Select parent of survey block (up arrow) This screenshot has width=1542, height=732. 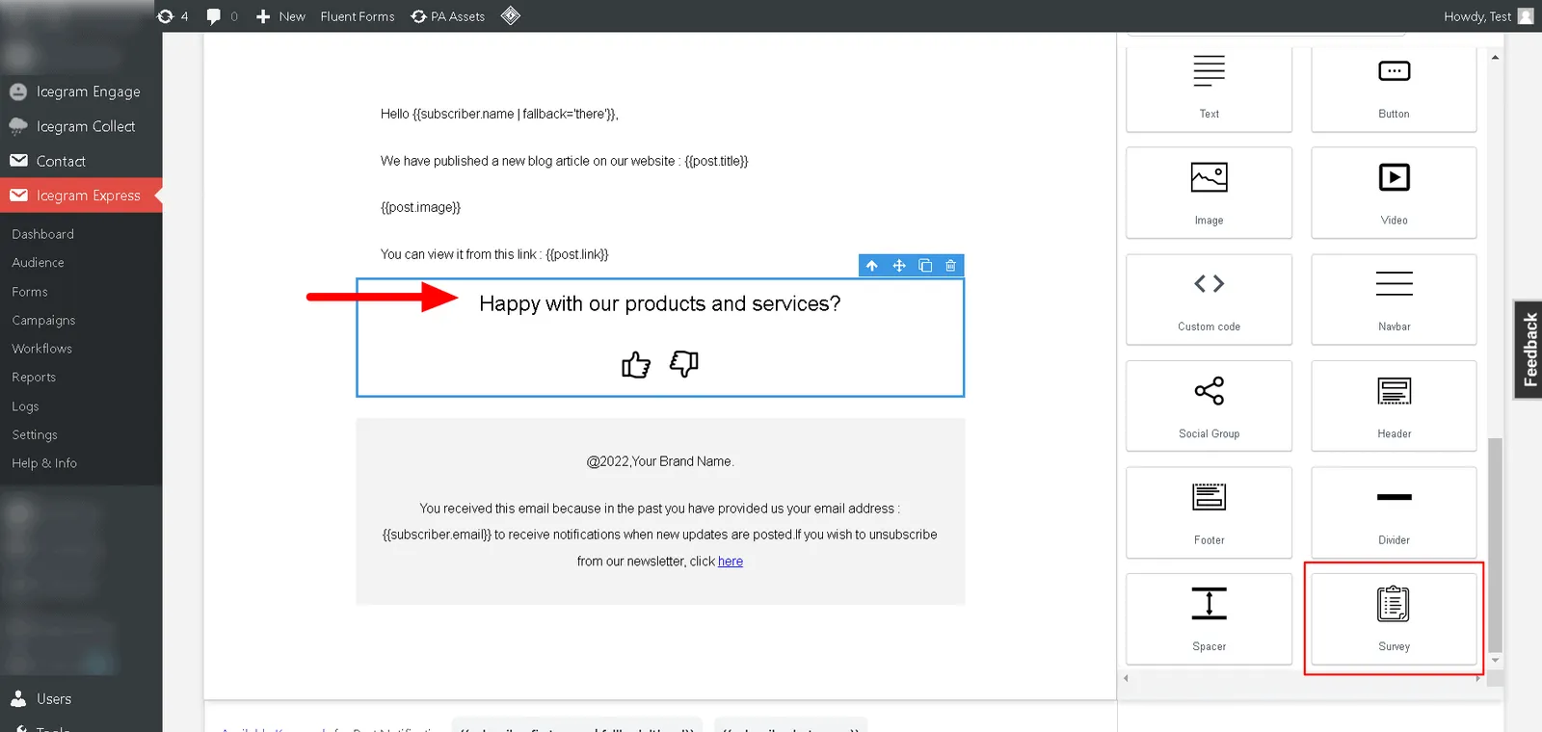pyautogui.click(x=872, y=266)
